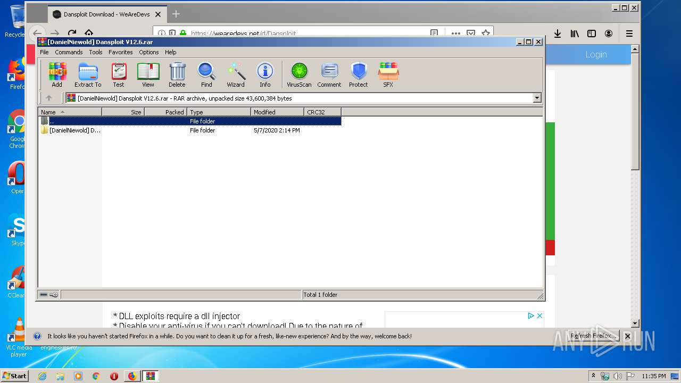Open the Help menu
This screenshot has width=681, height=383.
tap(170, 52)
